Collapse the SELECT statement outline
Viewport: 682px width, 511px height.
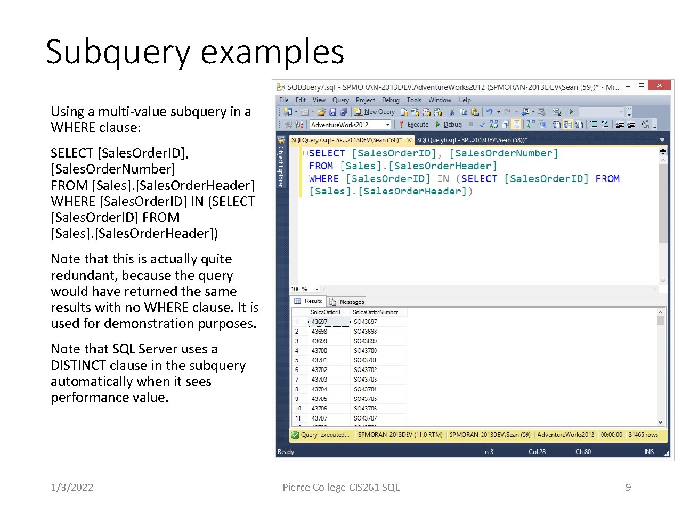pyautogui.click(x=305, y=153)
